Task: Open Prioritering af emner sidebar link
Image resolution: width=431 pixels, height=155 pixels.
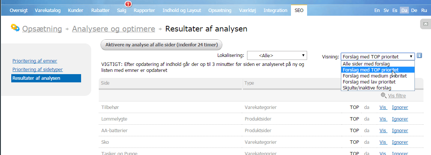Action: [x=35, y=61]
